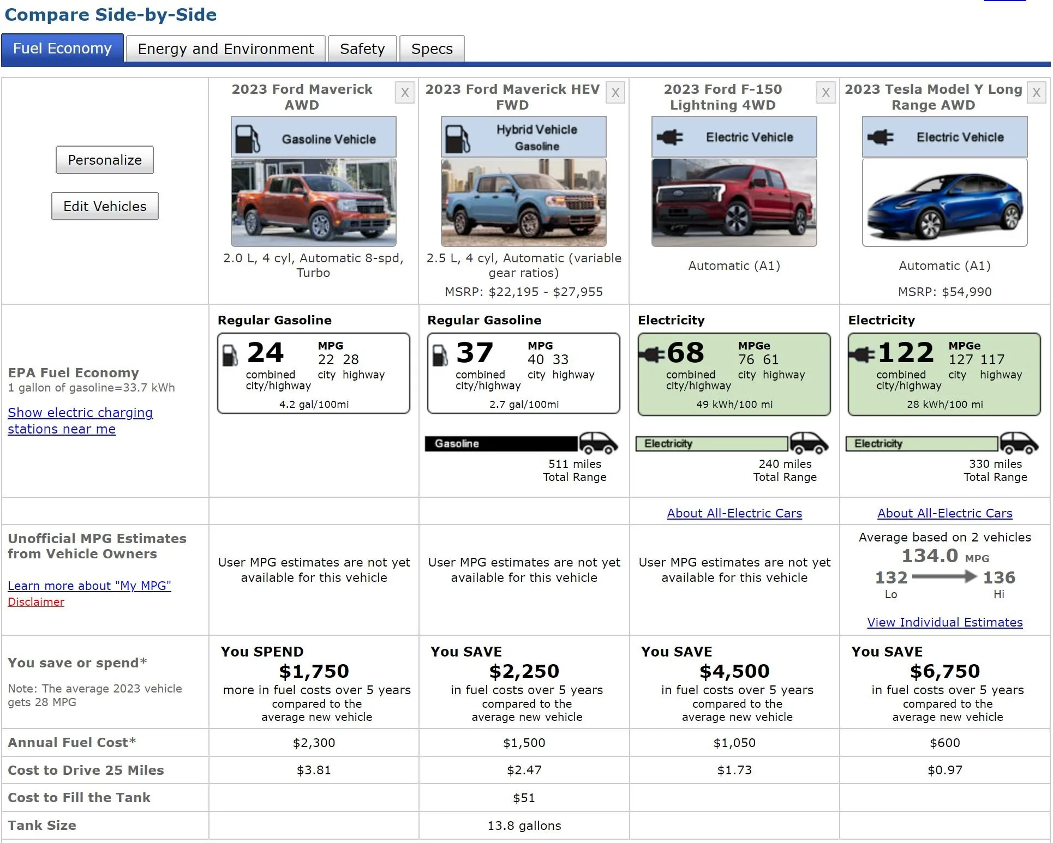Image resolution: width=1053 pixels, height=843 pixels.
Task: Click the plug icon in F-150 Lightning Electric Vehicle banner
Action: tap(670, 137)
